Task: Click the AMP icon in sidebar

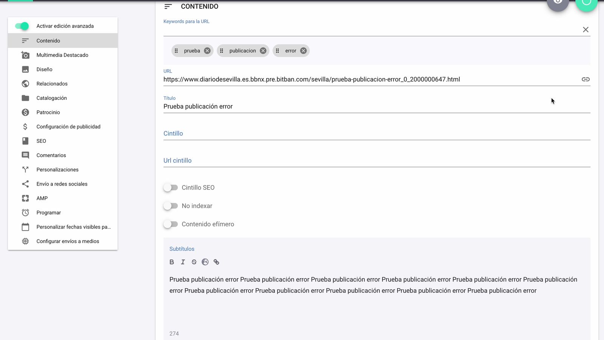Action: click(25, 198)
